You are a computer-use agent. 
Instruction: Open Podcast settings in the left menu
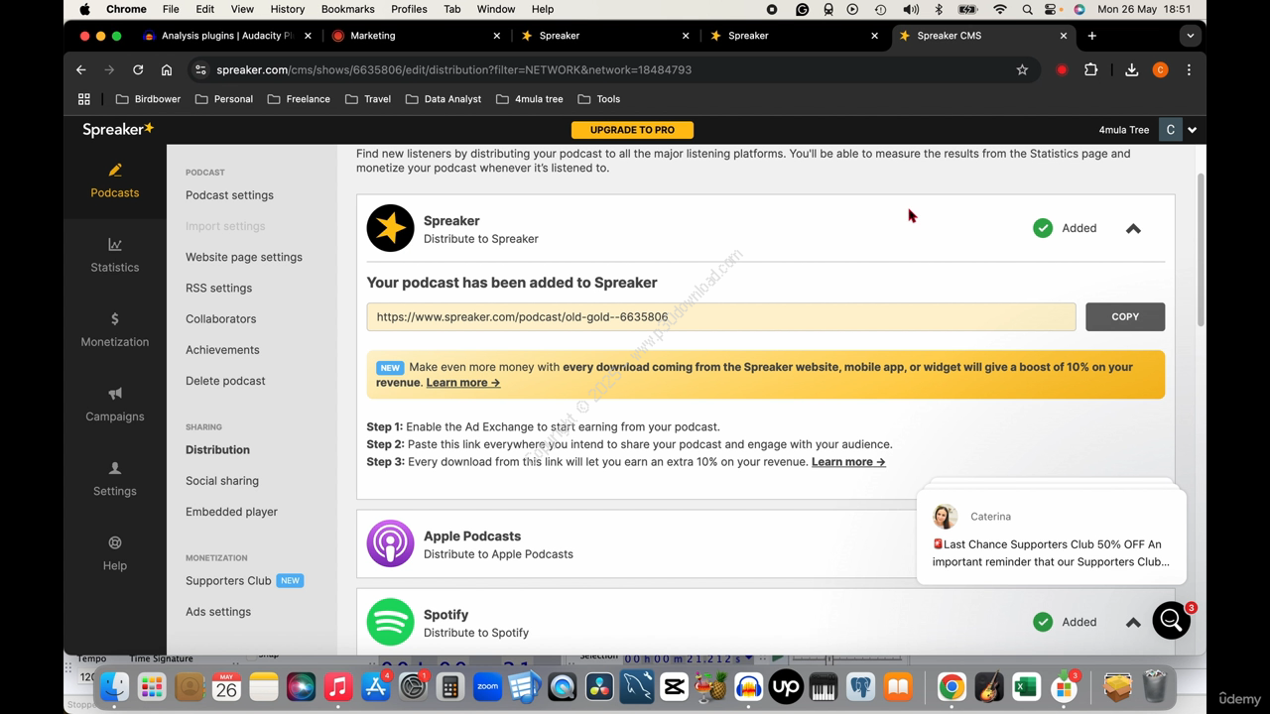(229, 195)
